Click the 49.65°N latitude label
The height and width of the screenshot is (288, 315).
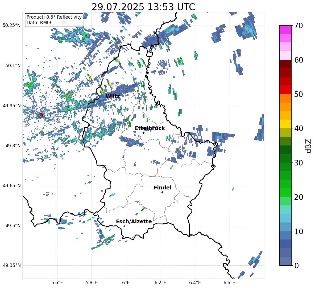12,186
